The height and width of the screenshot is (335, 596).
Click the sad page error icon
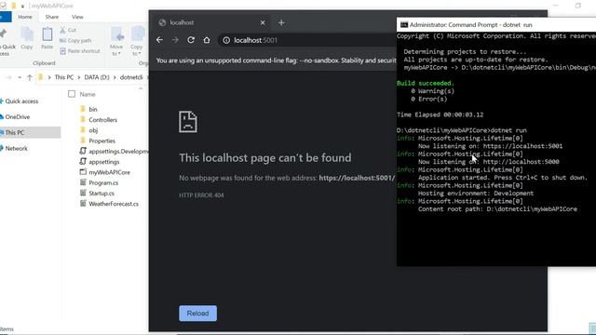click(x=188, y=122)
